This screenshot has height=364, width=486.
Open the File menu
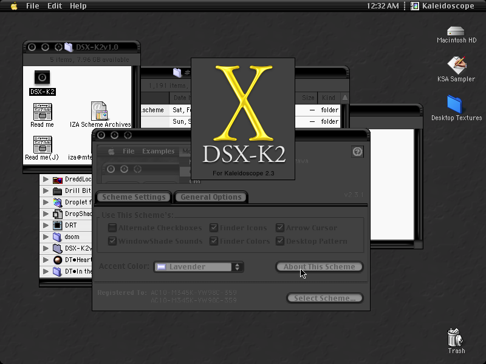pyautogui.click(x=33, y=6)
